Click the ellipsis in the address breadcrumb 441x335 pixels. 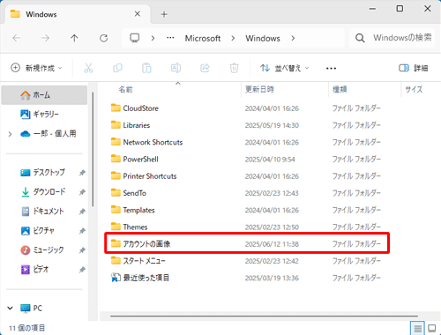170,38
